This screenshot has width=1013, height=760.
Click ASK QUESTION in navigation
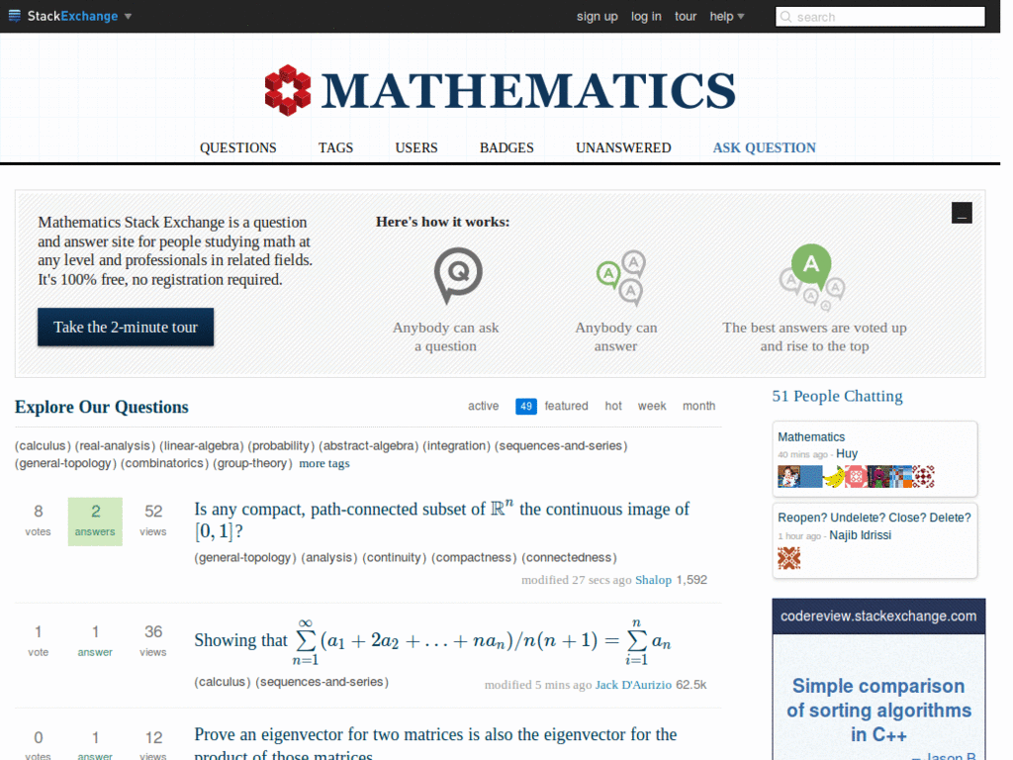765,147
